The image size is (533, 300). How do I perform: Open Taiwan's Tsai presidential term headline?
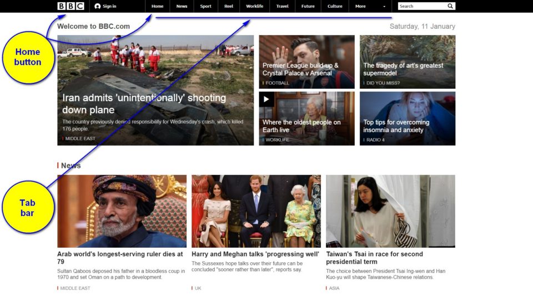[x=374, y=258]
